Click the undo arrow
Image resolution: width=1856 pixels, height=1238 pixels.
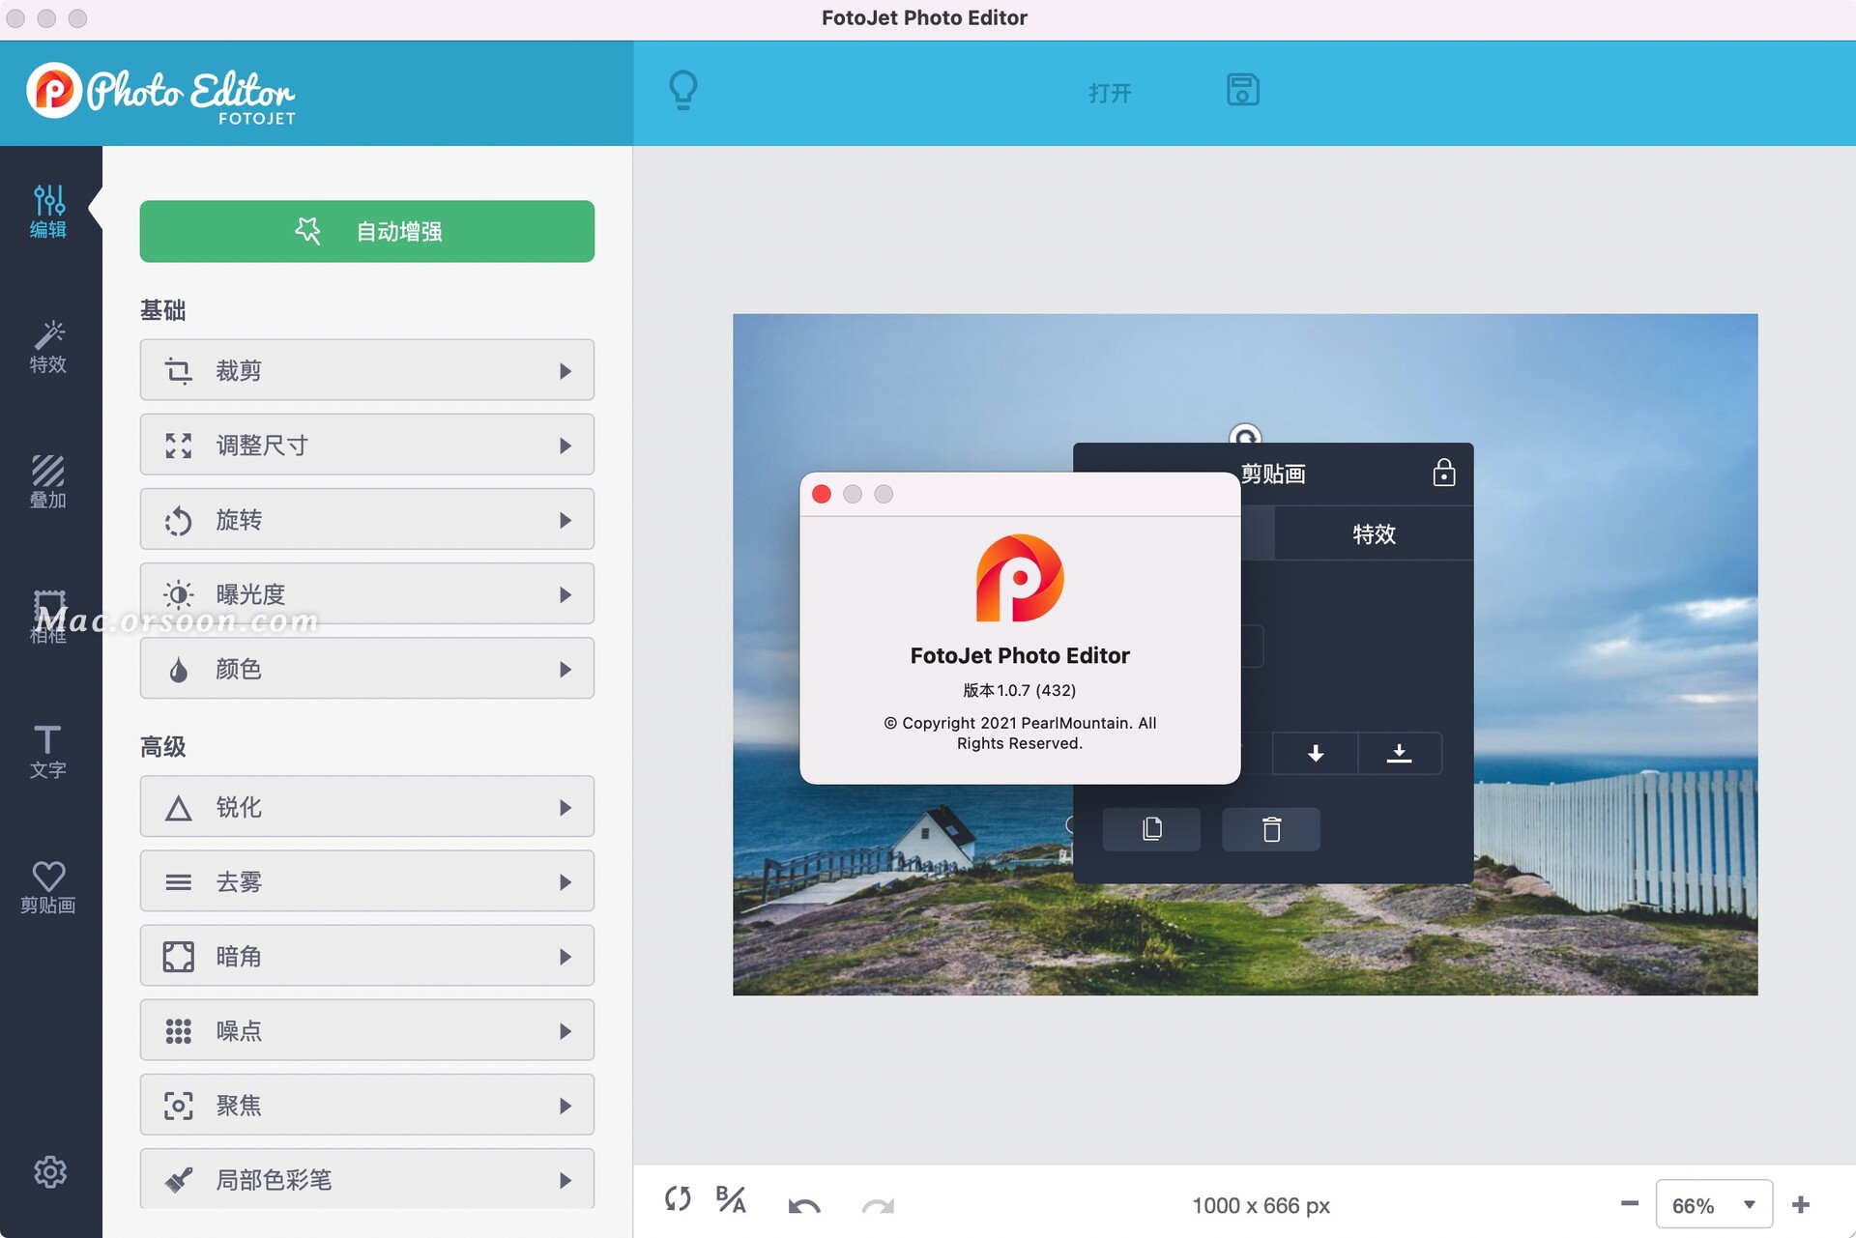(x=804, y=1205)
